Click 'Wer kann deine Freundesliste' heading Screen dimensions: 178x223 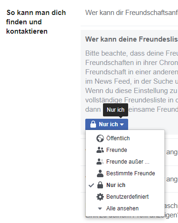tap(131, 39)
